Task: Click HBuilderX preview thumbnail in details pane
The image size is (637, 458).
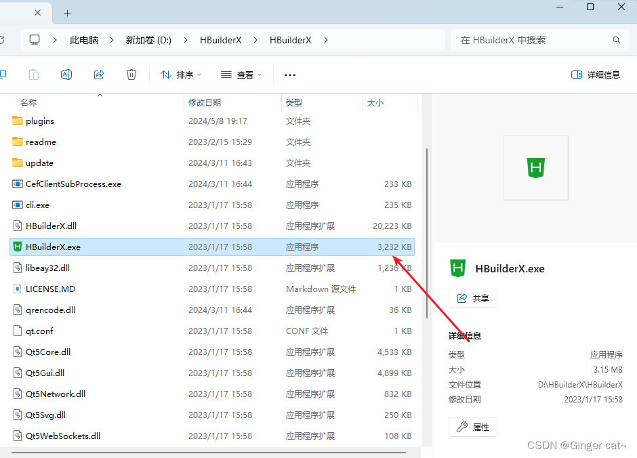Action: [536, 168]
